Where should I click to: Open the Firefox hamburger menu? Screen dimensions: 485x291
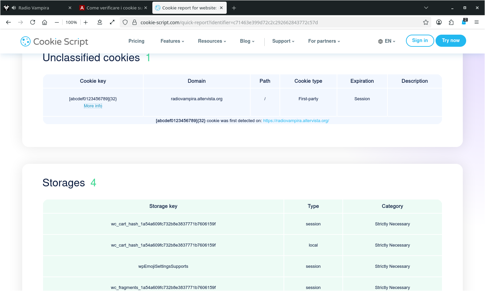(477, 22)
